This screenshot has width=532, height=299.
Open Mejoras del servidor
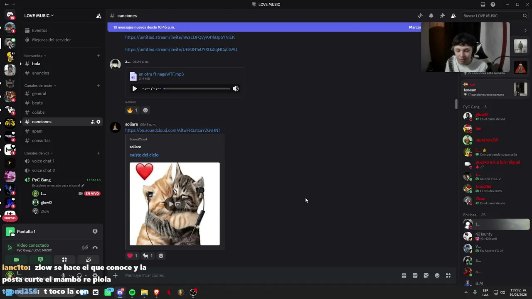[62, 40]
